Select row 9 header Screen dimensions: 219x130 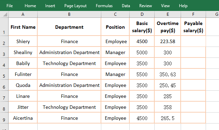4,118
